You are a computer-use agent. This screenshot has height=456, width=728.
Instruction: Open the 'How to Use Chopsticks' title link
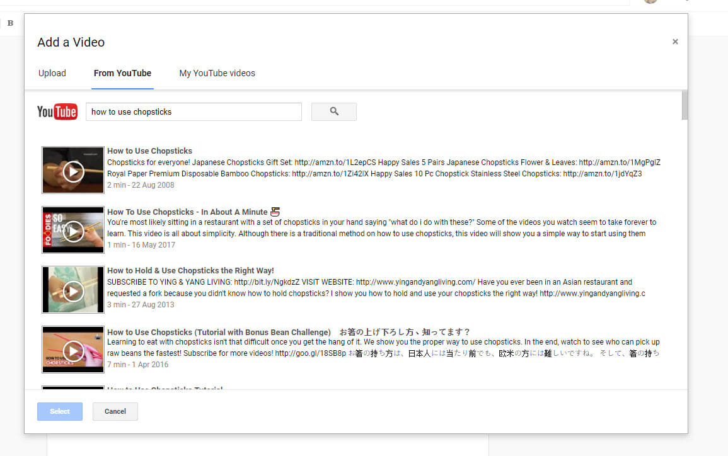pyautogui.click(x=149, y=151)
